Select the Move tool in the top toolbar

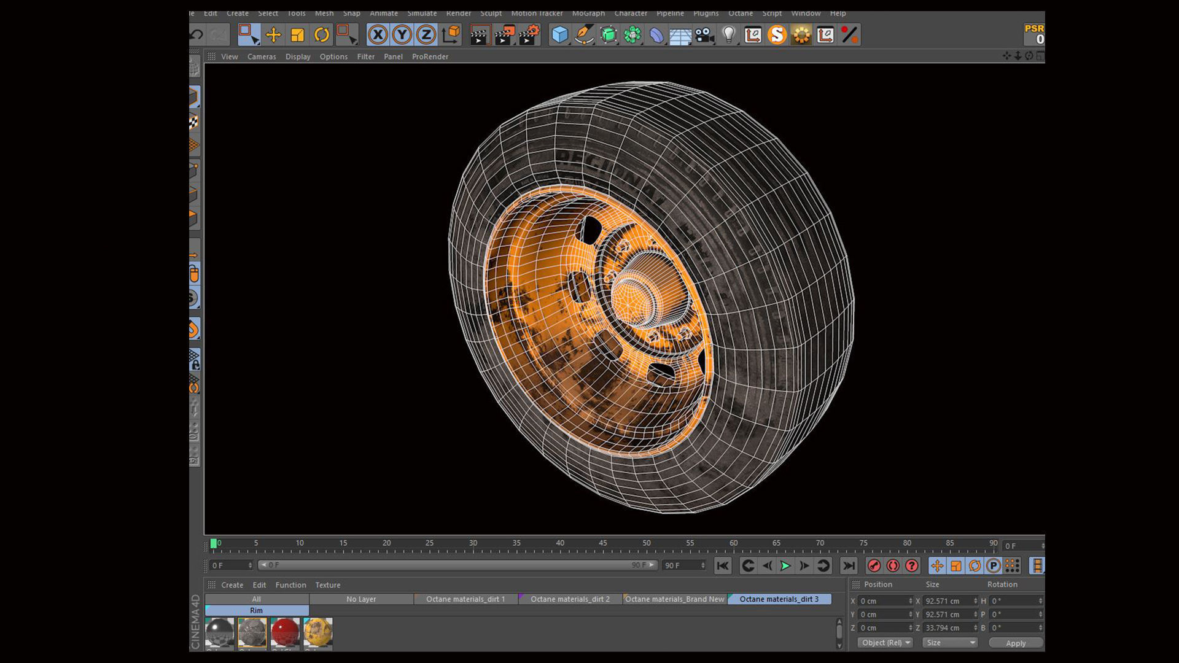click(x=273, y=35)
